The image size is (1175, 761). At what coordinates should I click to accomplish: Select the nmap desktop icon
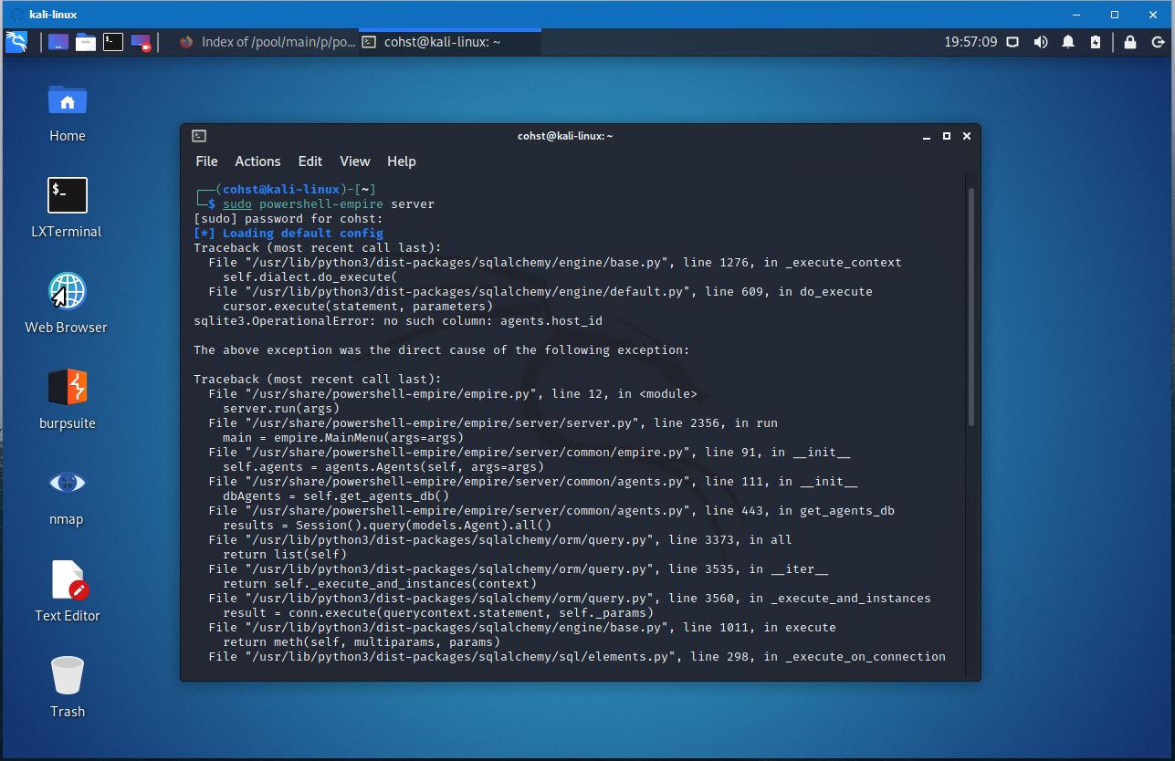pos(67,495)
